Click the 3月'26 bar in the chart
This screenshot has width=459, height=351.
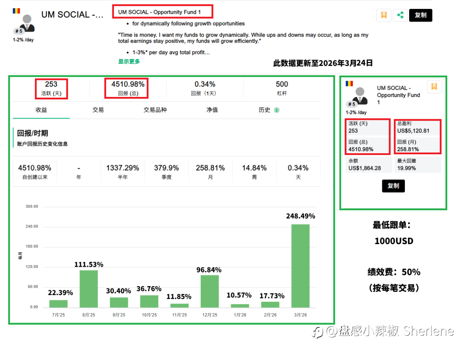[x=301, y=266]
